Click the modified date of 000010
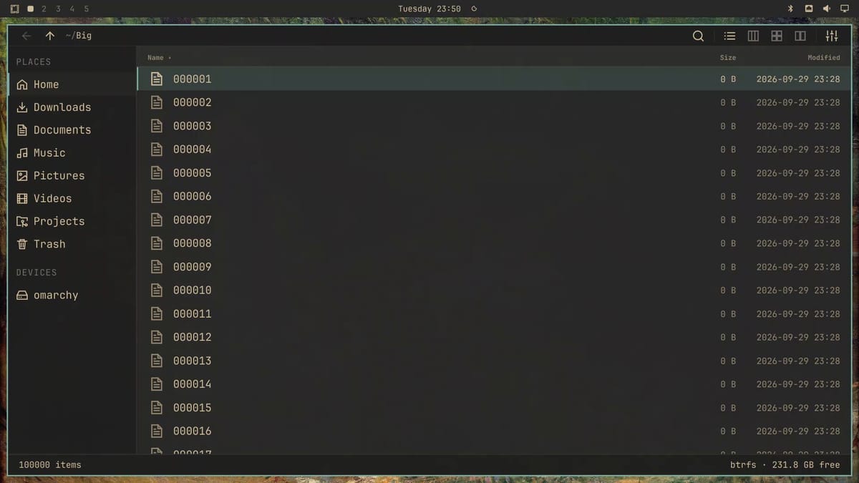This screenshot has height=483, width=859. tap(798, 291)
